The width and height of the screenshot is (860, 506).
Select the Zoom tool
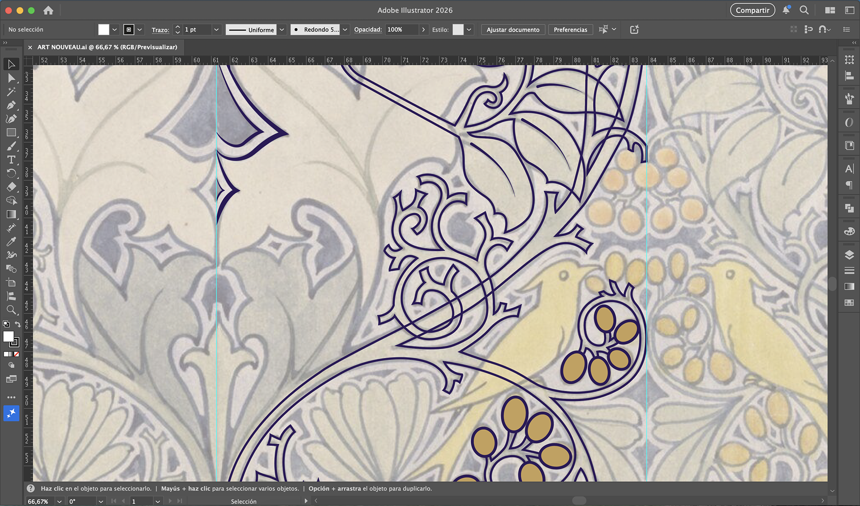click(11, 310)
